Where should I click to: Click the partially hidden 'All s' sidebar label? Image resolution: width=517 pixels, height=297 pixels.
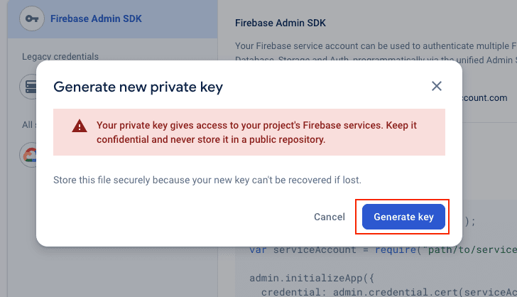click(x=28, y=125)
